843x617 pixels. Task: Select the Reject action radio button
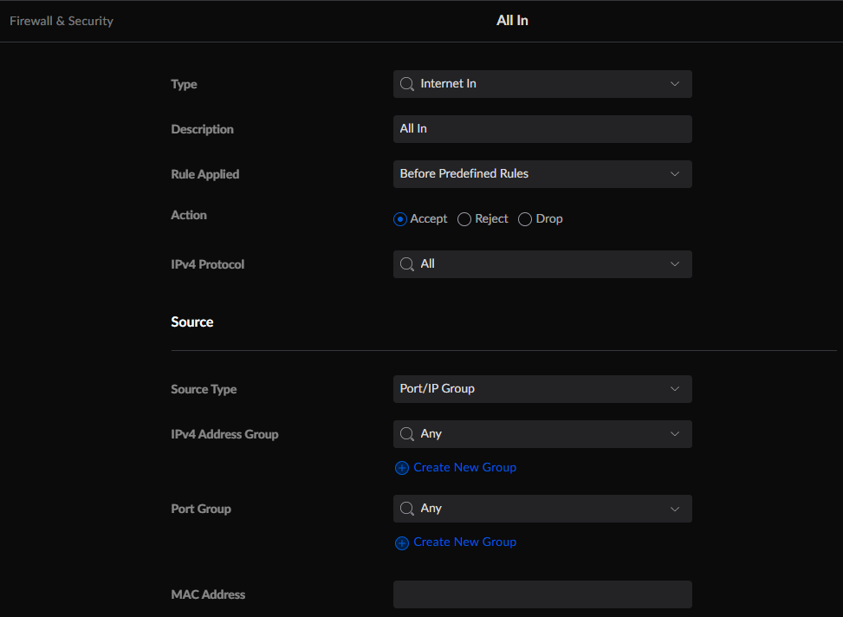coord(464,219)
